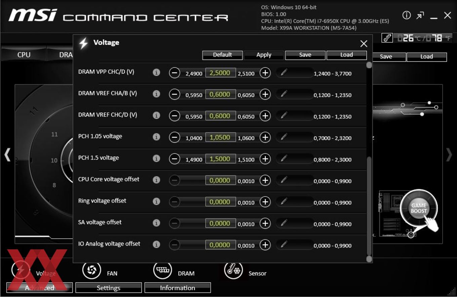
Task: Click info icon for IO Analog voltage offset
Action: [x=156, y=244]
